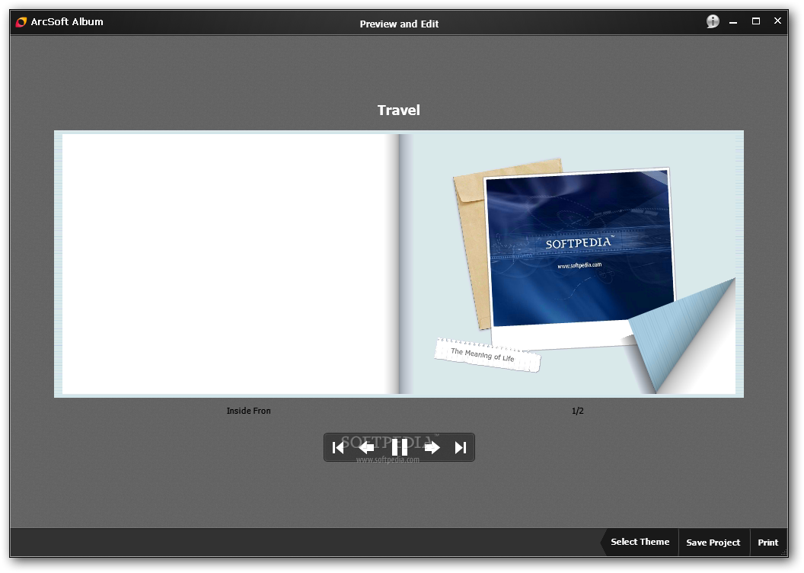The height and width of the screenshot is (573, 804).
Task: Click Save Project
Action: (713, 543)
